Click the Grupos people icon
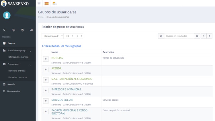 pos(4,43)
